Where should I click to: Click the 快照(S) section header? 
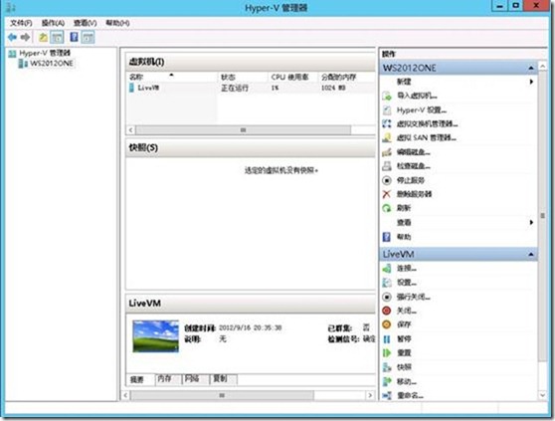(x=251, y=148)
